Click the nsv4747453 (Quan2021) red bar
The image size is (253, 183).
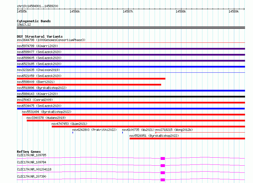click(x=148, y=127)
